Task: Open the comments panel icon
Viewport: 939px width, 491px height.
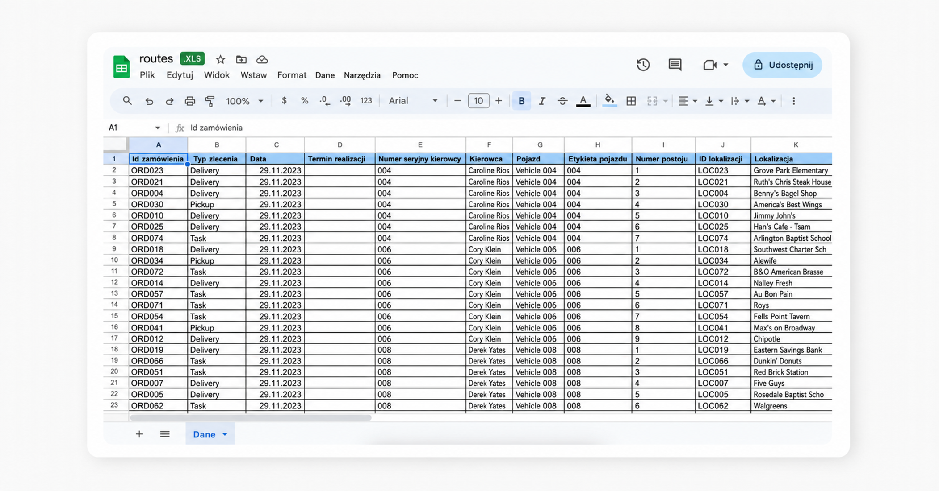Action: [675, 65]
